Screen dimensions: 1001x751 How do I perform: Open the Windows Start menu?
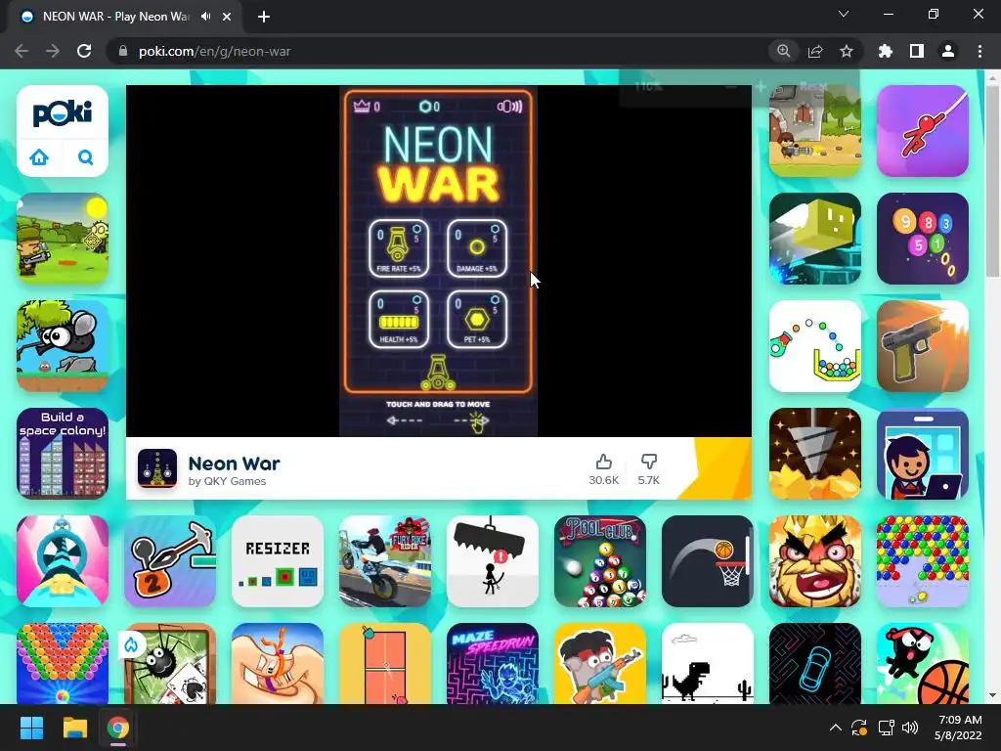click(31, 728)
